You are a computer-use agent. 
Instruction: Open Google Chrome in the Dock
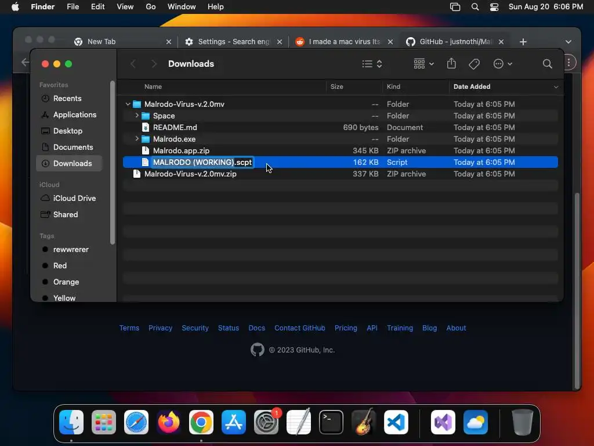point(201,422)
